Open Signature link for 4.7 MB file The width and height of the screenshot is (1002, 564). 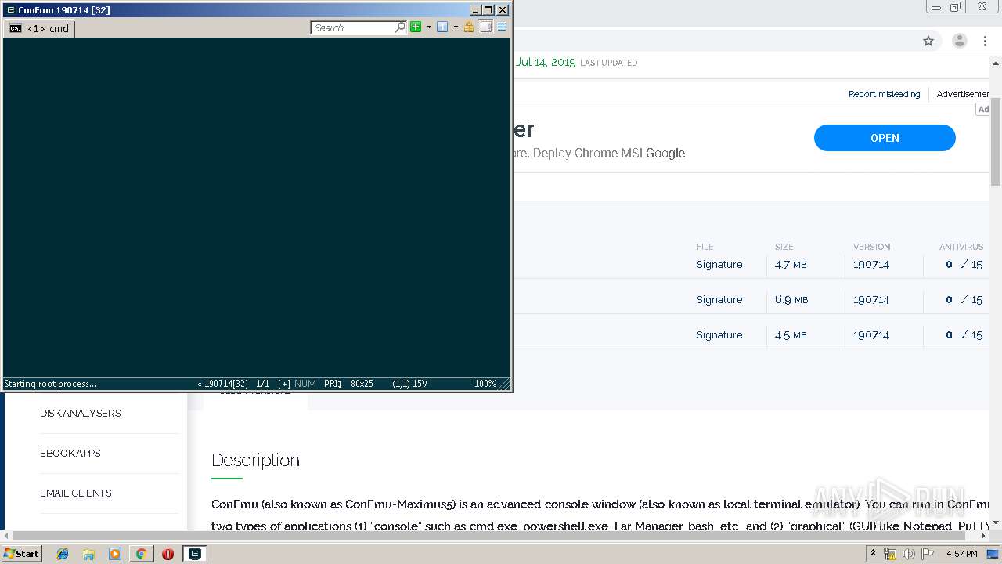click(x=719, y=265)
